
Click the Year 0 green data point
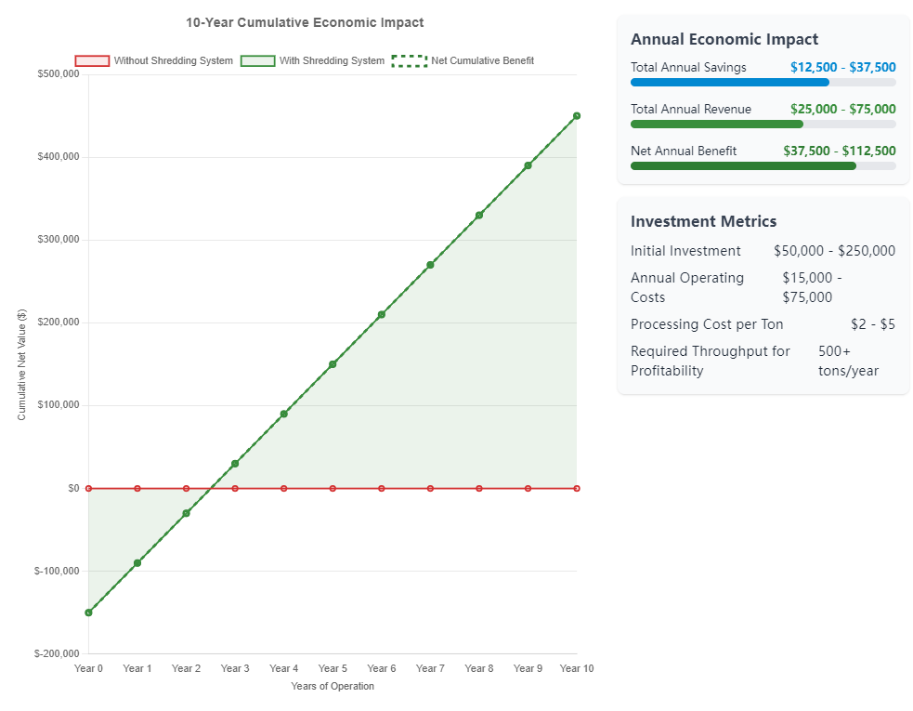click(88, 612)
